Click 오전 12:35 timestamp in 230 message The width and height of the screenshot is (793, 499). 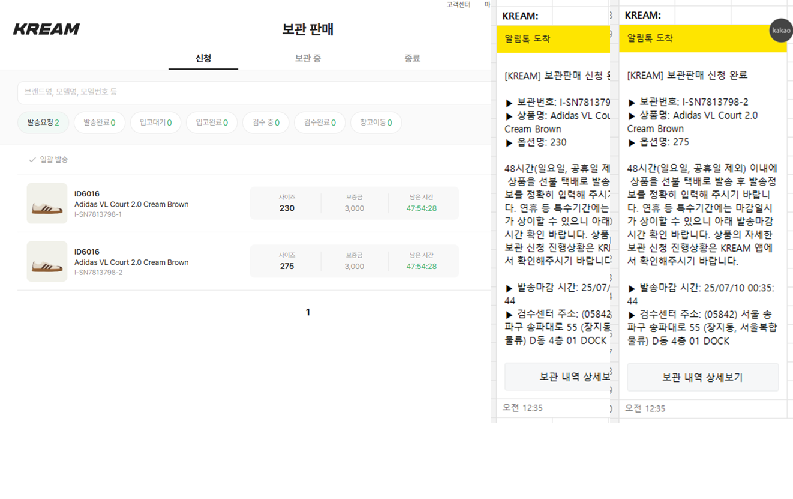click(x=522, y=408)
